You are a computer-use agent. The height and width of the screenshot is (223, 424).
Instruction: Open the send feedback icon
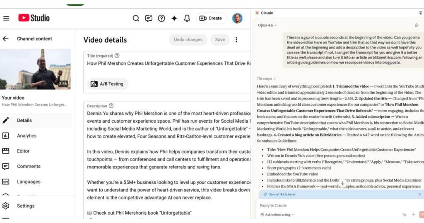[149, 18]
